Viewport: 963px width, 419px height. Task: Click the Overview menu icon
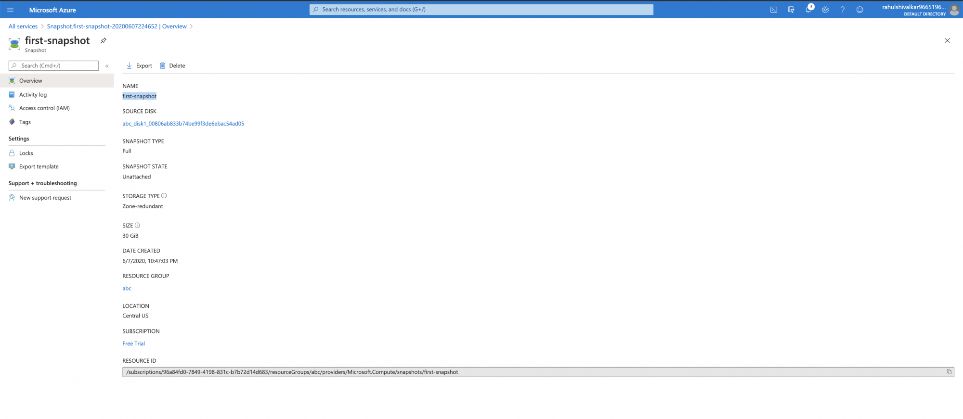point(12,81)
